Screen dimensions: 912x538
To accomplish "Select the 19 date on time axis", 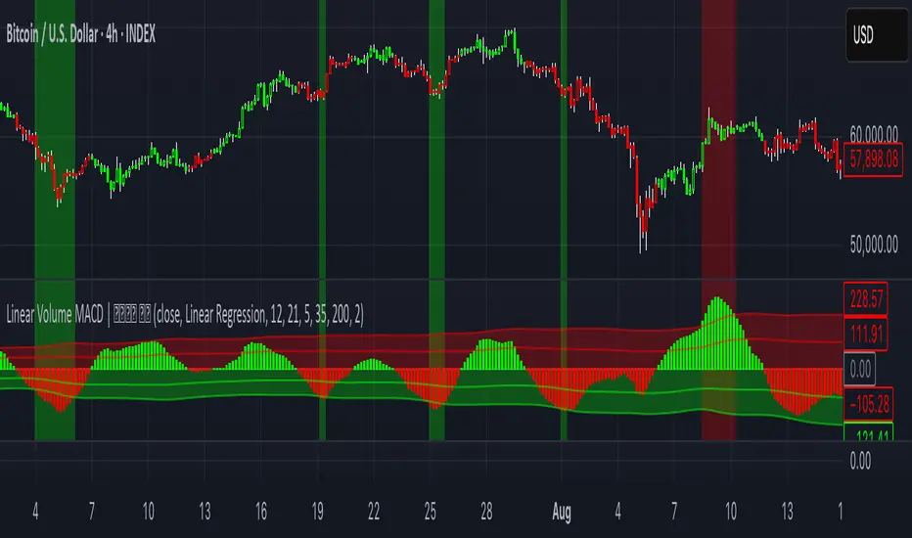I will [x=317, y=512].
